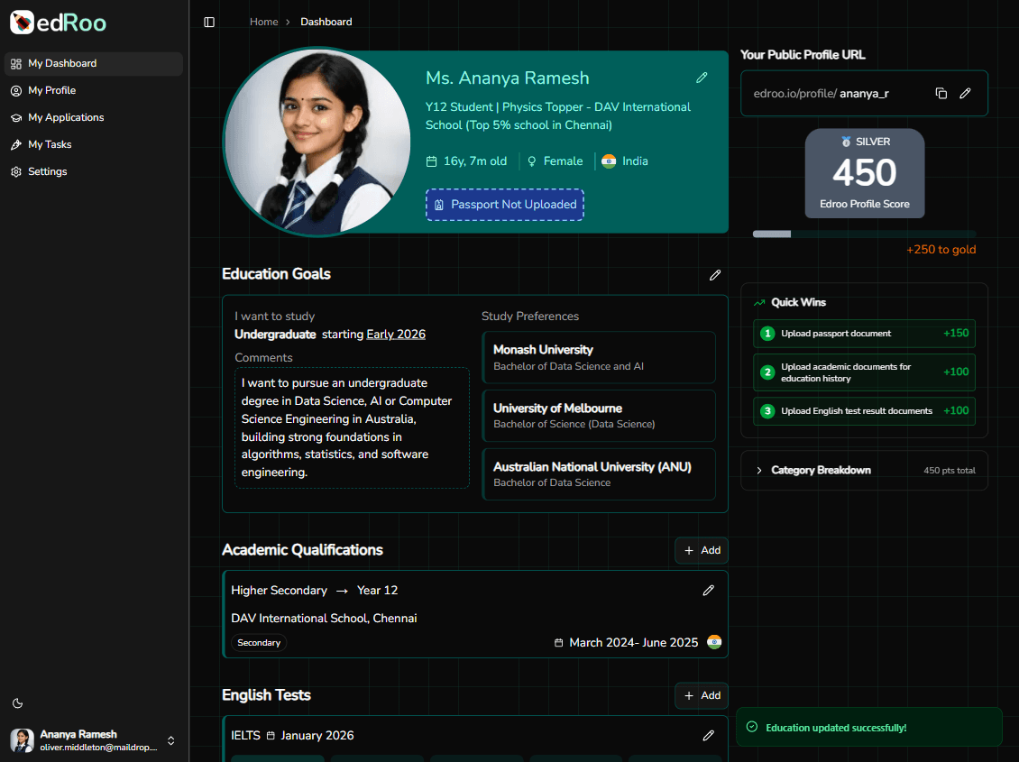Toggle dark mode with the moon icon
This screenshot has height=762, width=1019.
tap(17, 702)
